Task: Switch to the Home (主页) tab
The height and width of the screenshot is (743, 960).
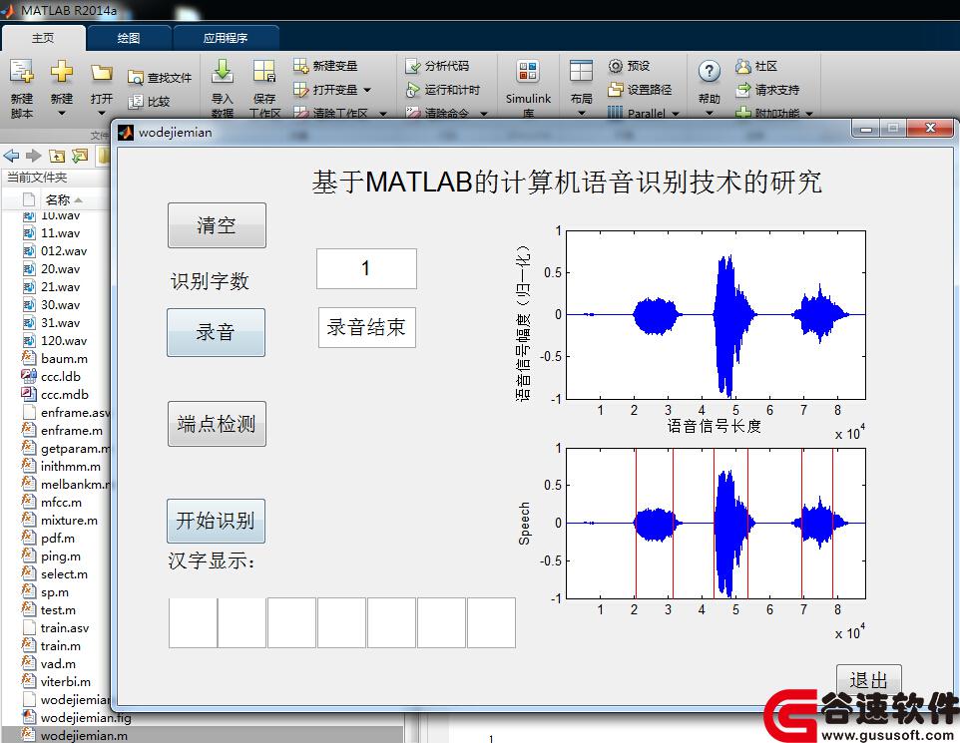Action: coord(43,38)
